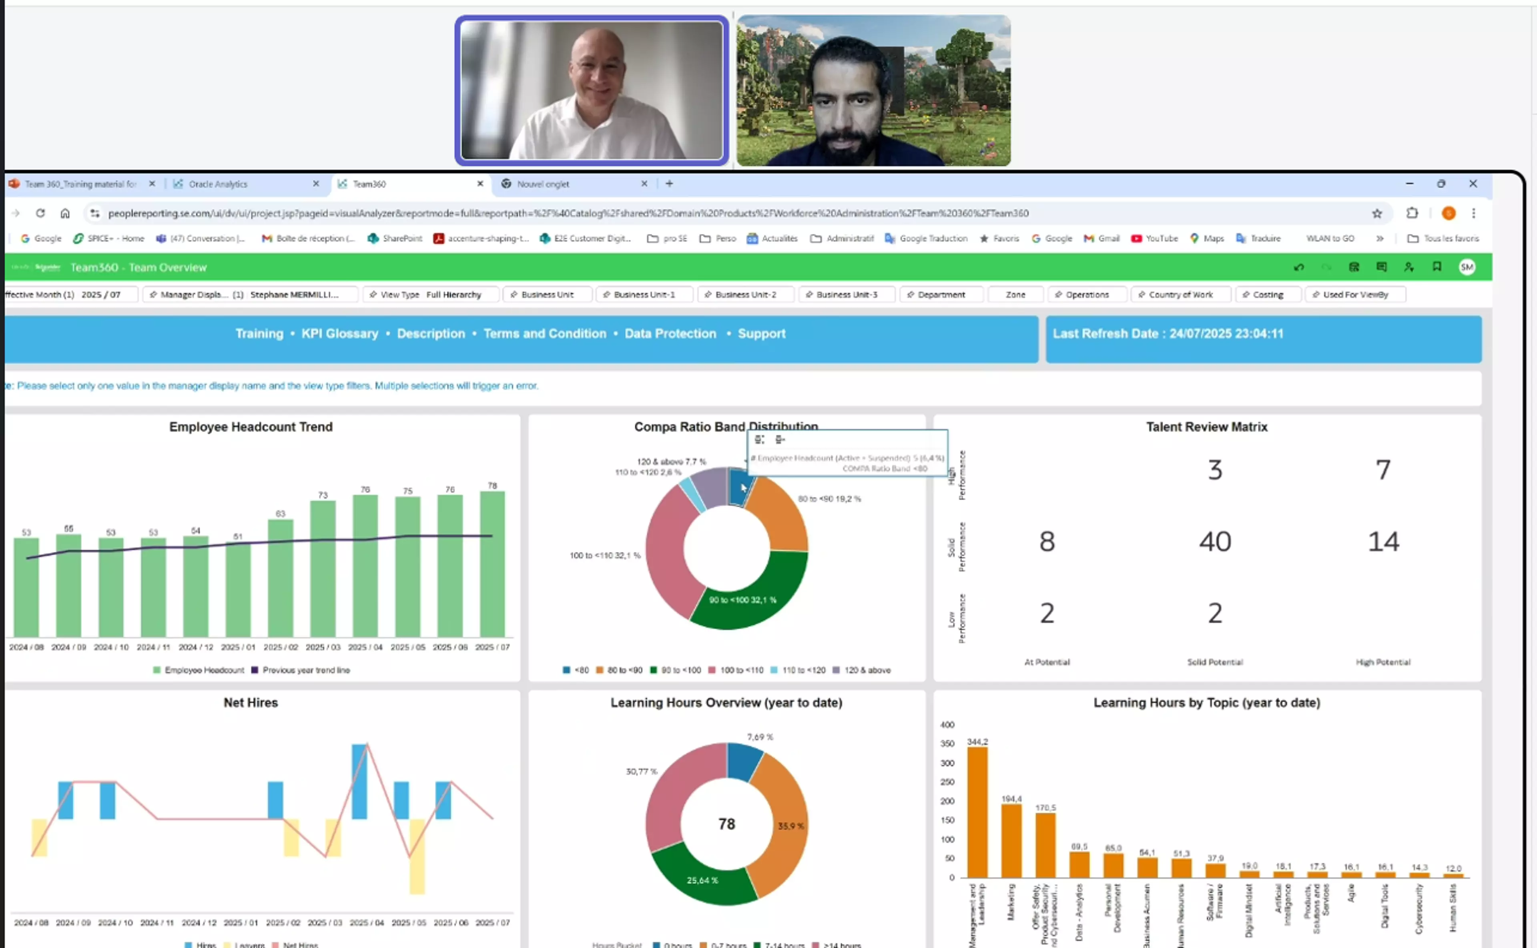Click the undo arrow in the green header
1537x948 pixels.
tap(1298, 268)
